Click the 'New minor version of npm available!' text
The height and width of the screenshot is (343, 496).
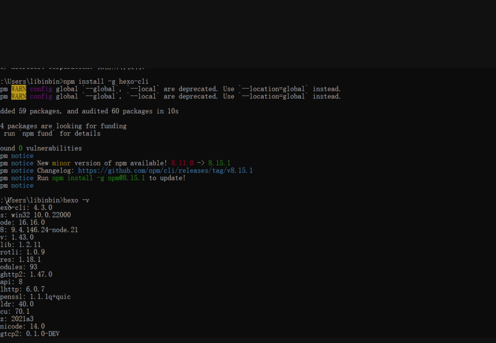tap(102, 163)
